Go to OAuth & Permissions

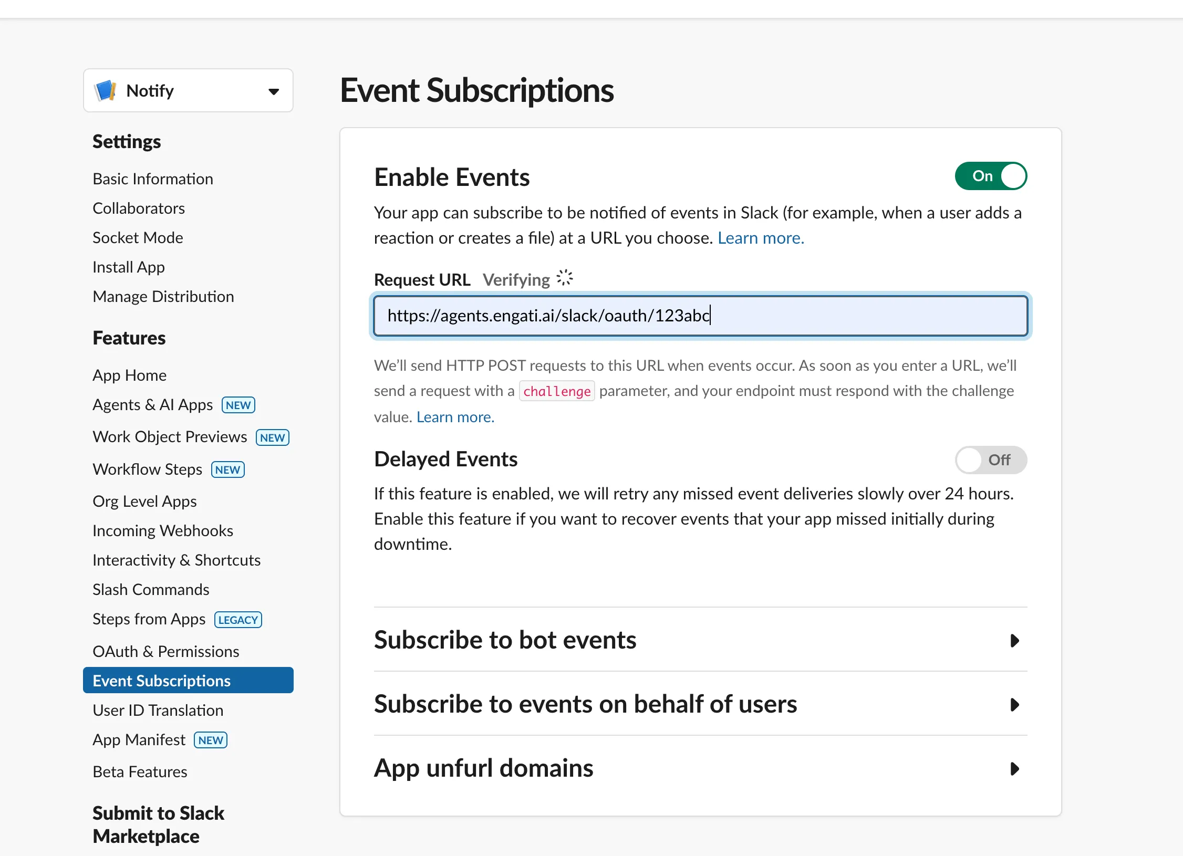166,652
